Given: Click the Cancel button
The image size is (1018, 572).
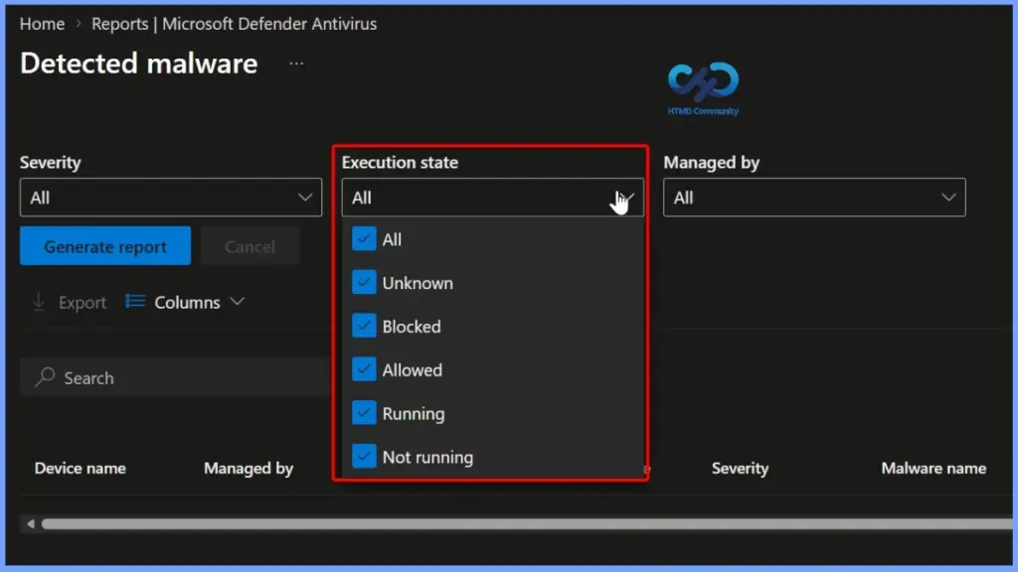Looking at the screenshot, I should point(250,246).
